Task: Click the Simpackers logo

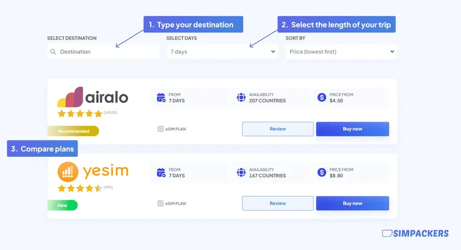Action: tap(415, 233)
